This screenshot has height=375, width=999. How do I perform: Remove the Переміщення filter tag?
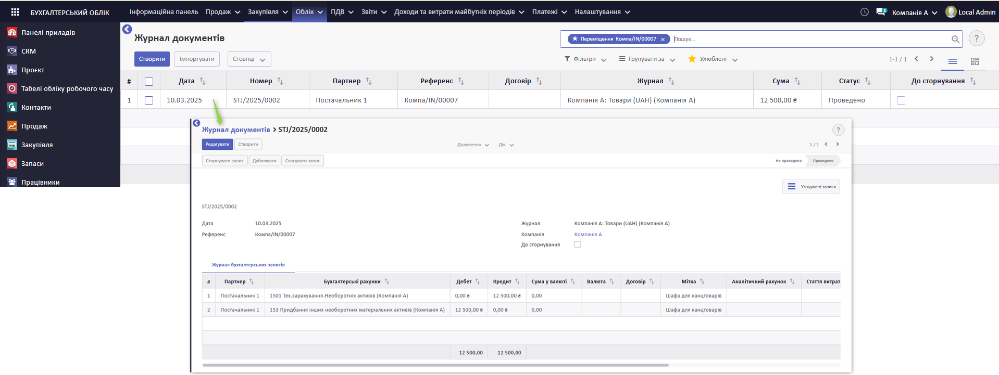(x=663, y=40)
